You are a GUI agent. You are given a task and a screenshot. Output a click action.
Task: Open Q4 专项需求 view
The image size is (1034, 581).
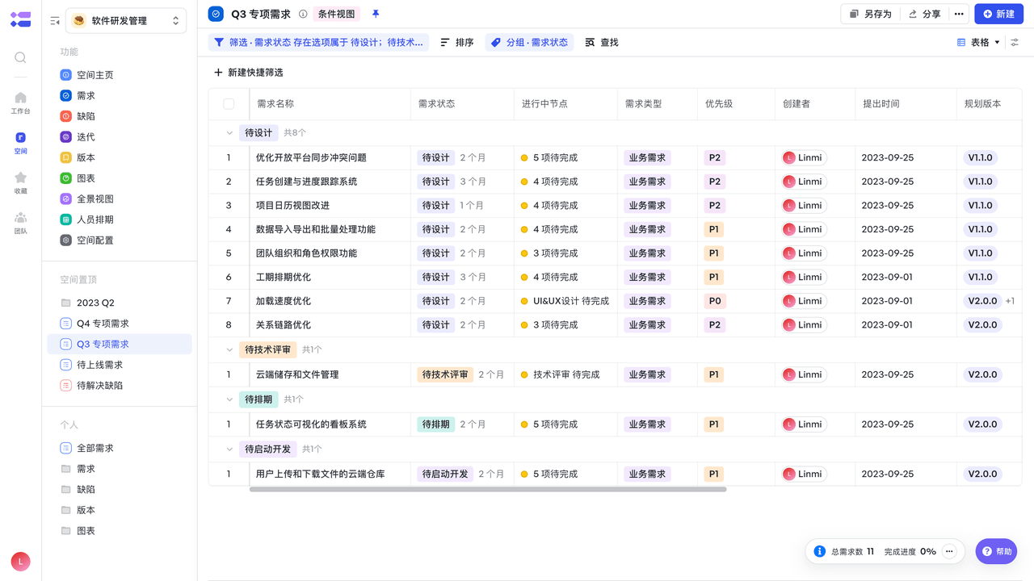coord(95,324)
